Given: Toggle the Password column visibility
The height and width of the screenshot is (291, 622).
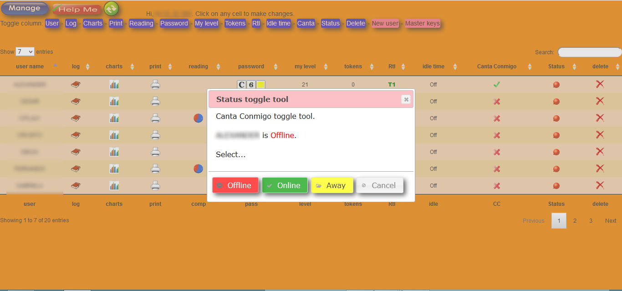Looking at the screenshot, I should point(174,23).
